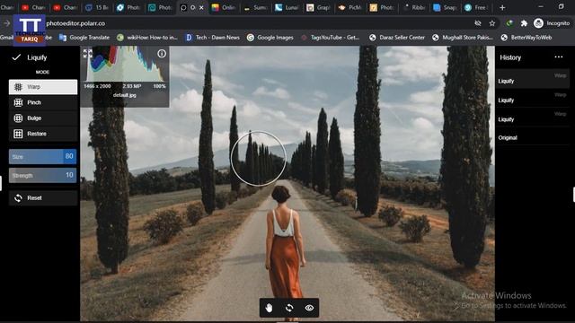Open the Daraz Seller Center bookmark

coord(397,38)
